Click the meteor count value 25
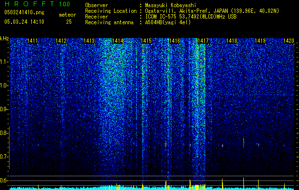 click(69, 22)
